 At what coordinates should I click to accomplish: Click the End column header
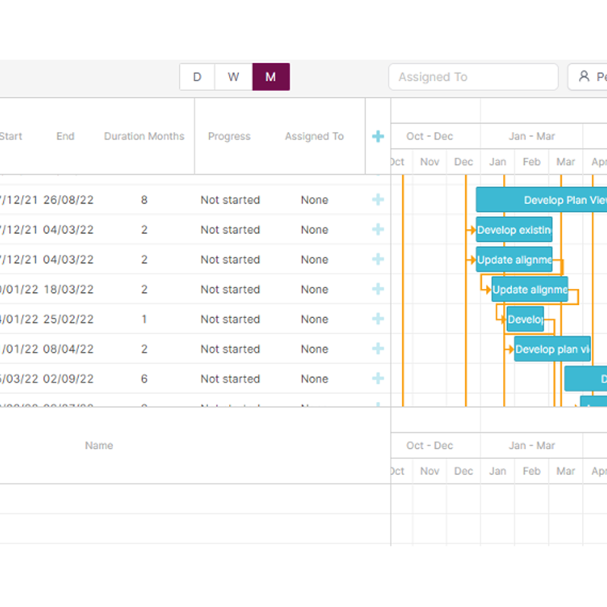click(65, 137)
